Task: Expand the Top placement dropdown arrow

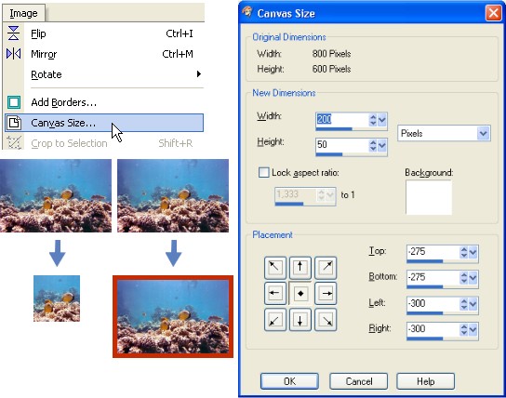Action: point(473,252)
